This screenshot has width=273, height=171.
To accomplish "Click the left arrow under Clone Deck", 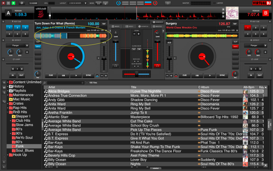I will 134,49.
